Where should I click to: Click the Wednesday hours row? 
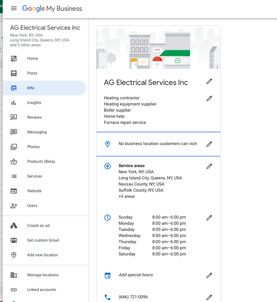152,236
